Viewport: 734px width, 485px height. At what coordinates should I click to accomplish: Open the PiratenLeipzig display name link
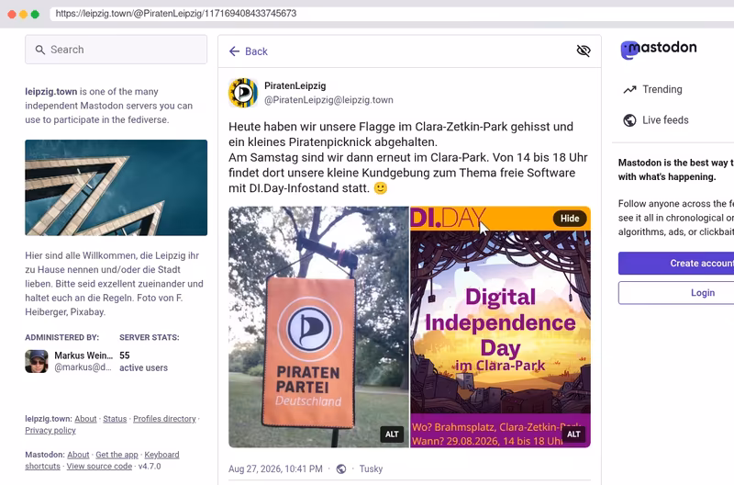[295, 85]
